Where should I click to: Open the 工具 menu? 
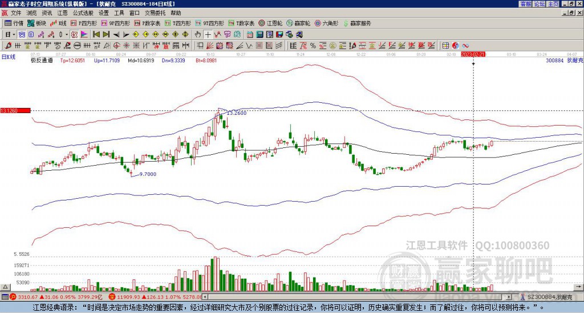coord(119,13)
